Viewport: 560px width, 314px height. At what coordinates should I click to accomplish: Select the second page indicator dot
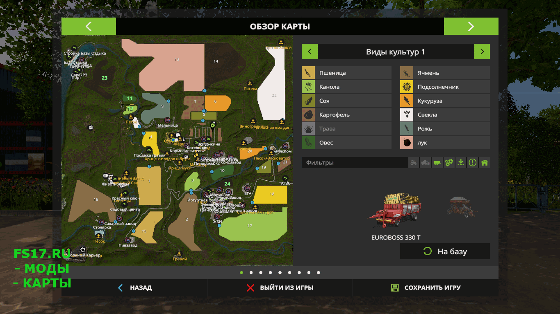(x=251, y=272)
